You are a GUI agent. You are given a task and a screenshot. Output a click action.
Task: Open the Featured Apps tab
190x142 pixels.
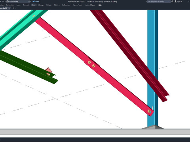coord(89,5)
